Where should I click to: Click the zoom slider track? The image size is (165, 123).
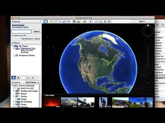click(x=148, y=57)
